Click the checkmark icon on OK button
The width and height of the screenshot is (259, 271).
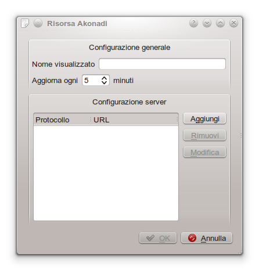[150, 238]
